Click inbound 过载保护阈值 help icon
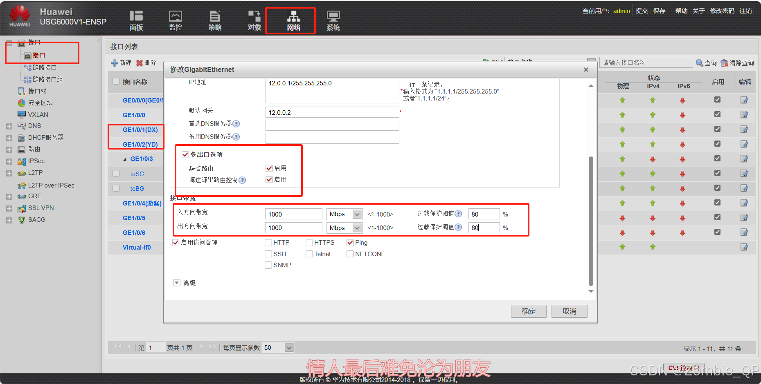This screenshot has width=761, height=384. [458, 214]
